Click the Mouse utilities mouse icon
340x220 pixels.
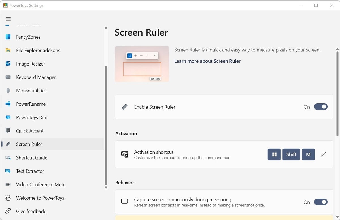tap(8, 91)
